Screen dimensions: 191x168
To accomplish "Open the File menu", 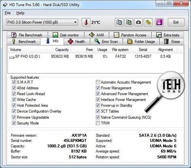I will pos(8,13).
